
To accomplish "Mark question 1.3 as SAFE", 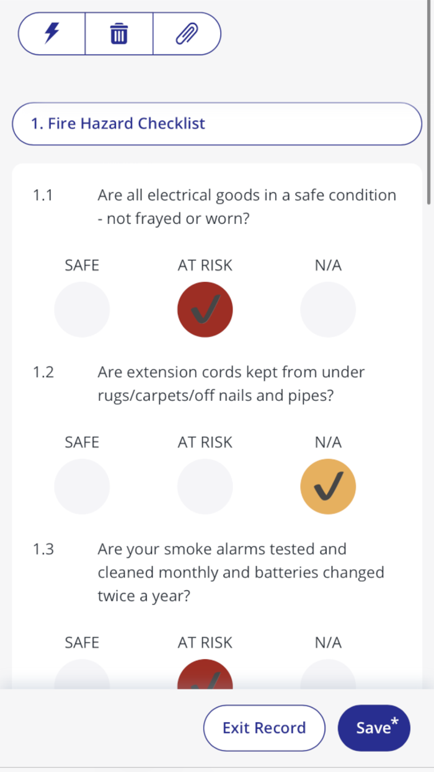I will point(82,676).
